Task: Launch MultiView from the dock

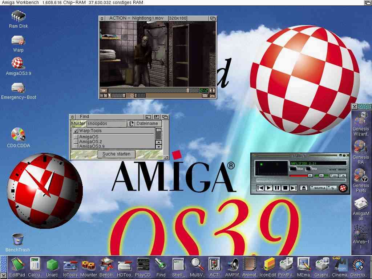Action: pyautogui.click(x=196, y=264)
